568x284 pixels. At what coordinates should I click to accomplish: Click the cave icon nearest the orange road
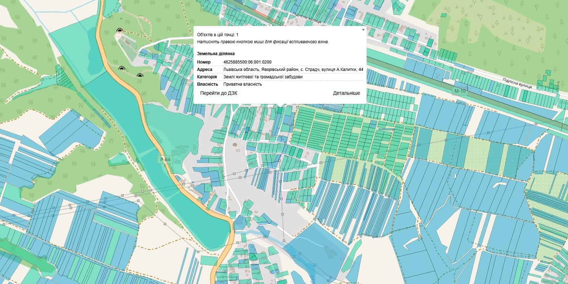[122, 68]
